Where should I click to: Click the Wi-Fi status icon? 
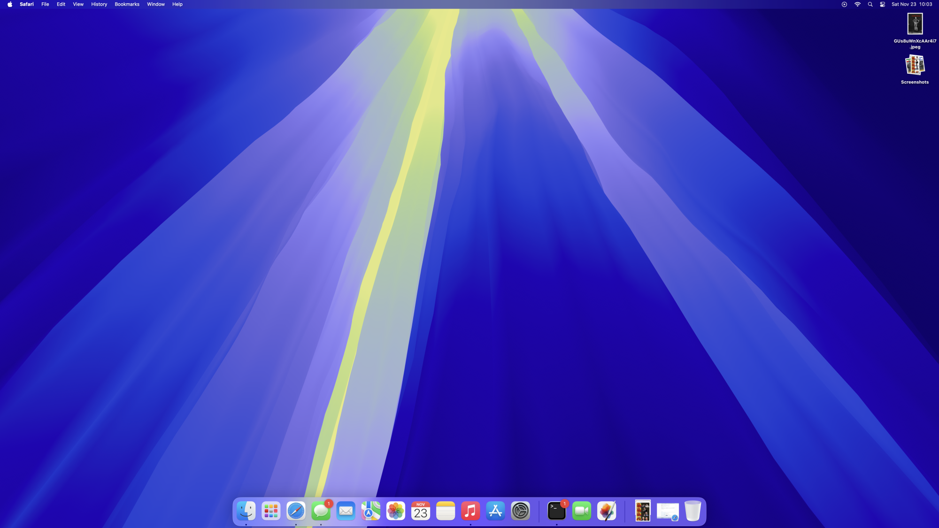[x=857, y=4]
